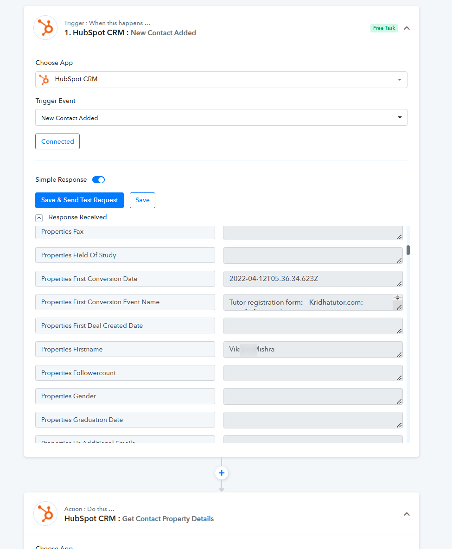Viewport: 452px width, 549px height.
Task: Click the Properties Field Of Study label
Action: pos(125,255)
